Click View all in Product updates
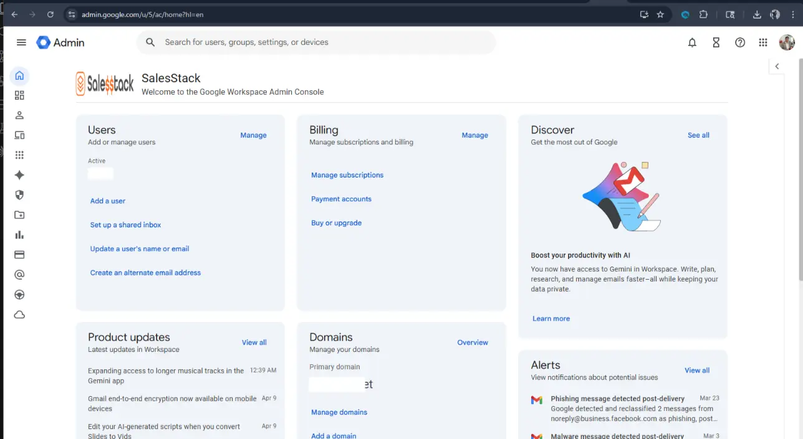This screenshot has height=439, width=803. click(x=254, y=342)
